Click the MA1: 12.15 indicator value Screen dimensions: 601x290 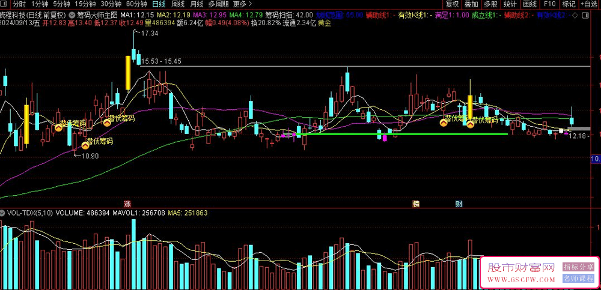point(137,16)
